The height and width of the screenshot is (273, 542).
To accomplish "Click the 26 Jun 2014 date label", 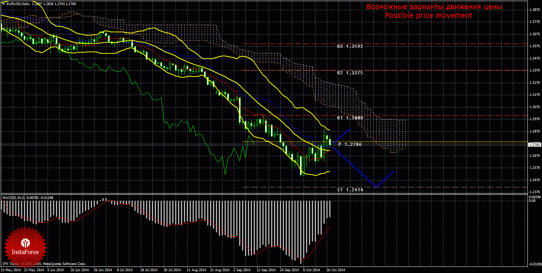I will click(x=102, y=270).
